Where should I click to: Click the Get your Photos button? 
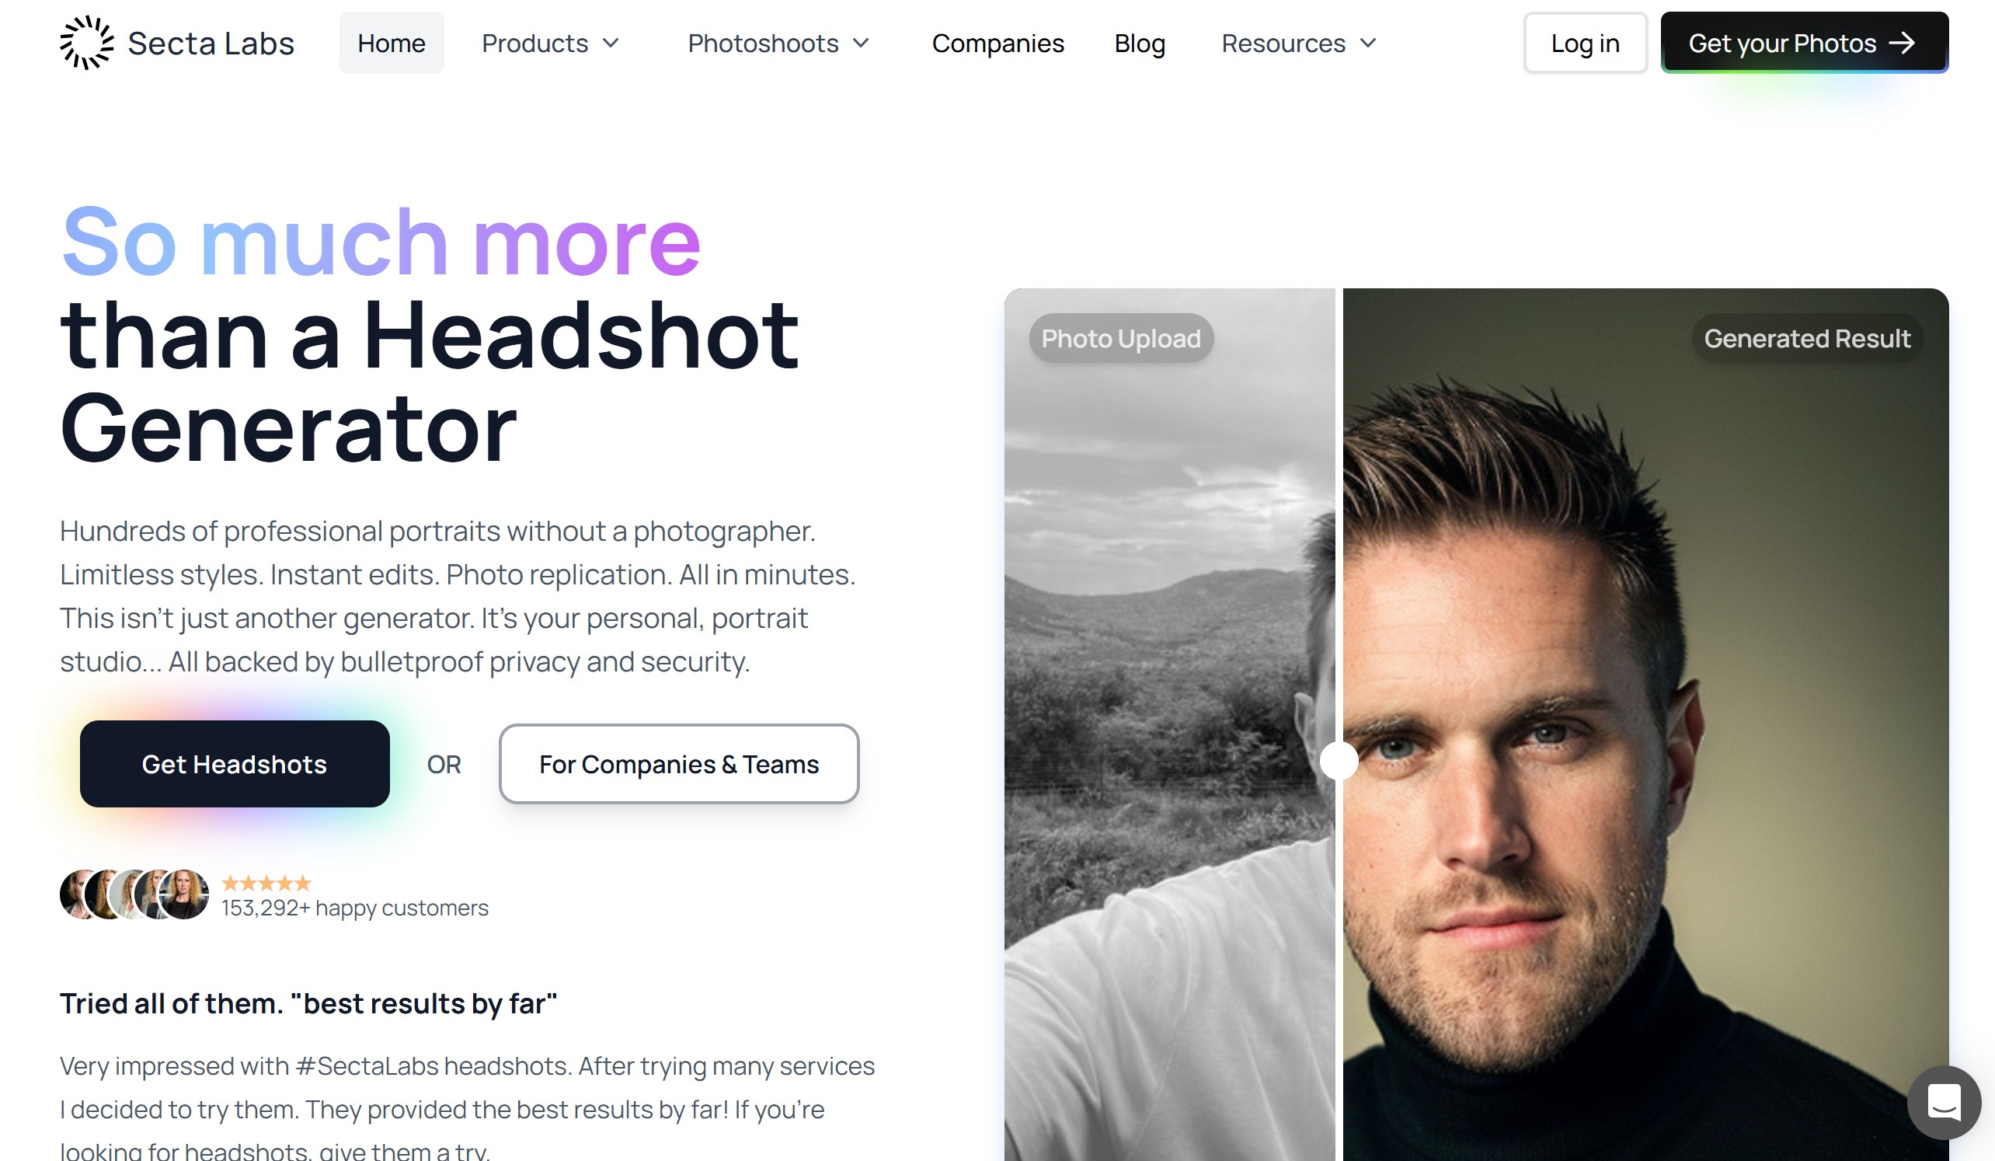(1803, 43)
